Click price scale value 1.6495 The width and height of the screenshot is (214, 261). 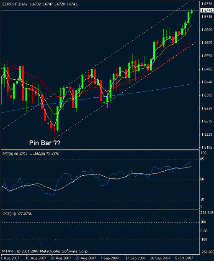pyautogui.click(x=207, y=69)
